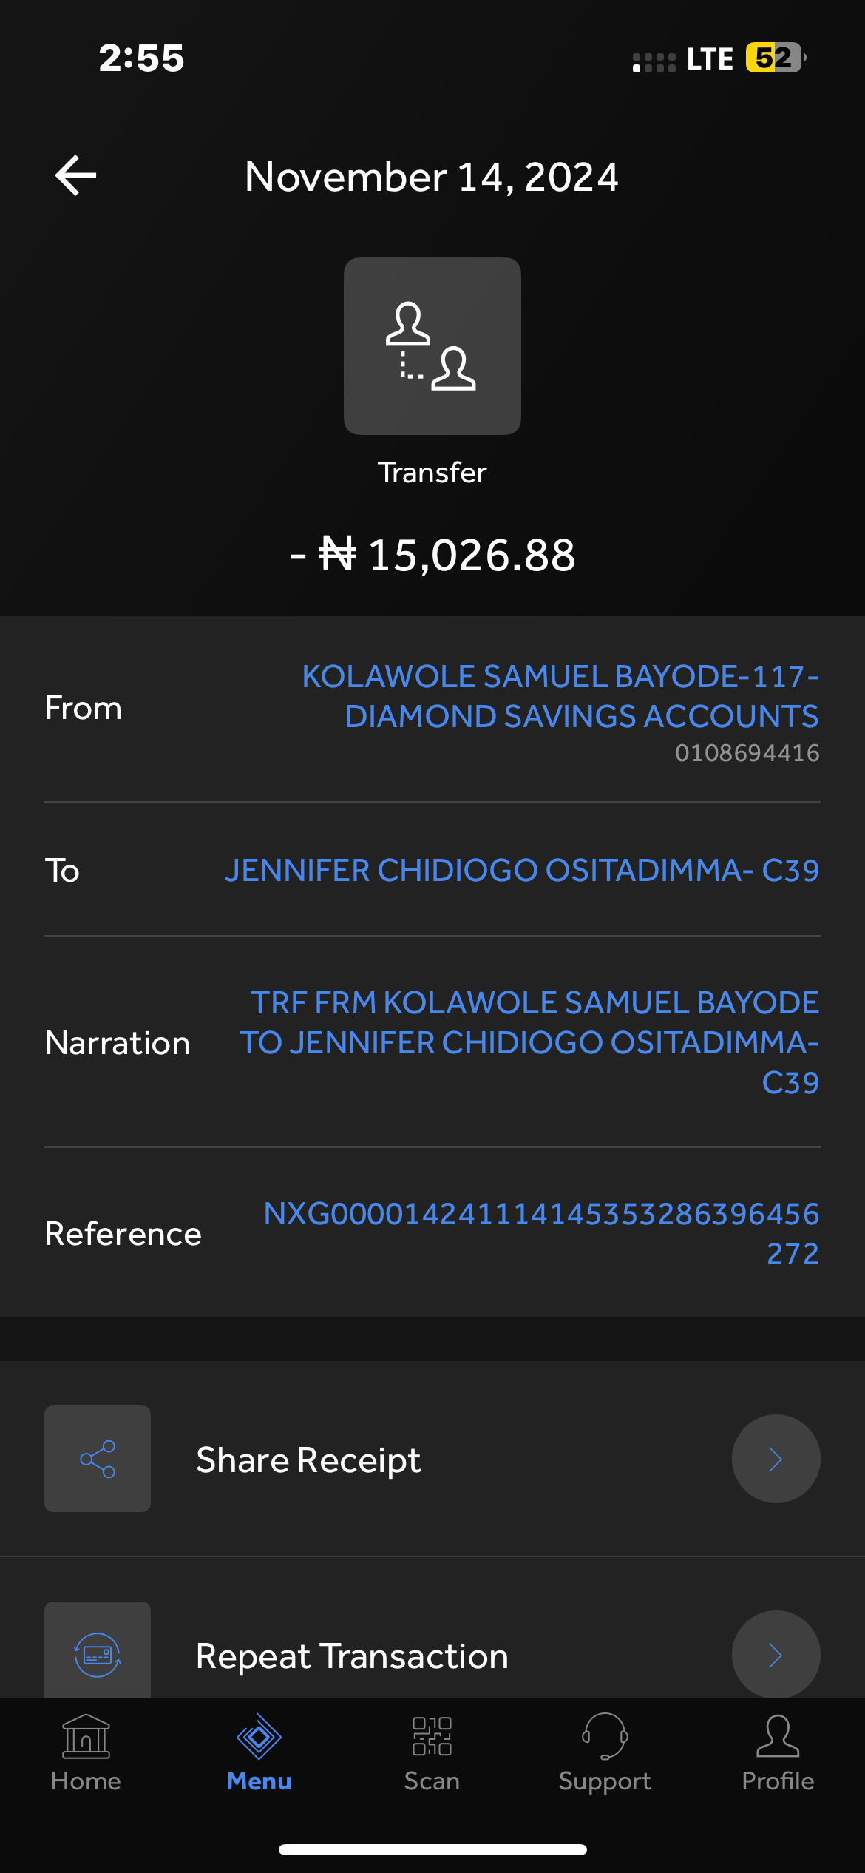Open the Support headset tab
Viewport: 865px width, 1873px height.
coord(605,1752)
